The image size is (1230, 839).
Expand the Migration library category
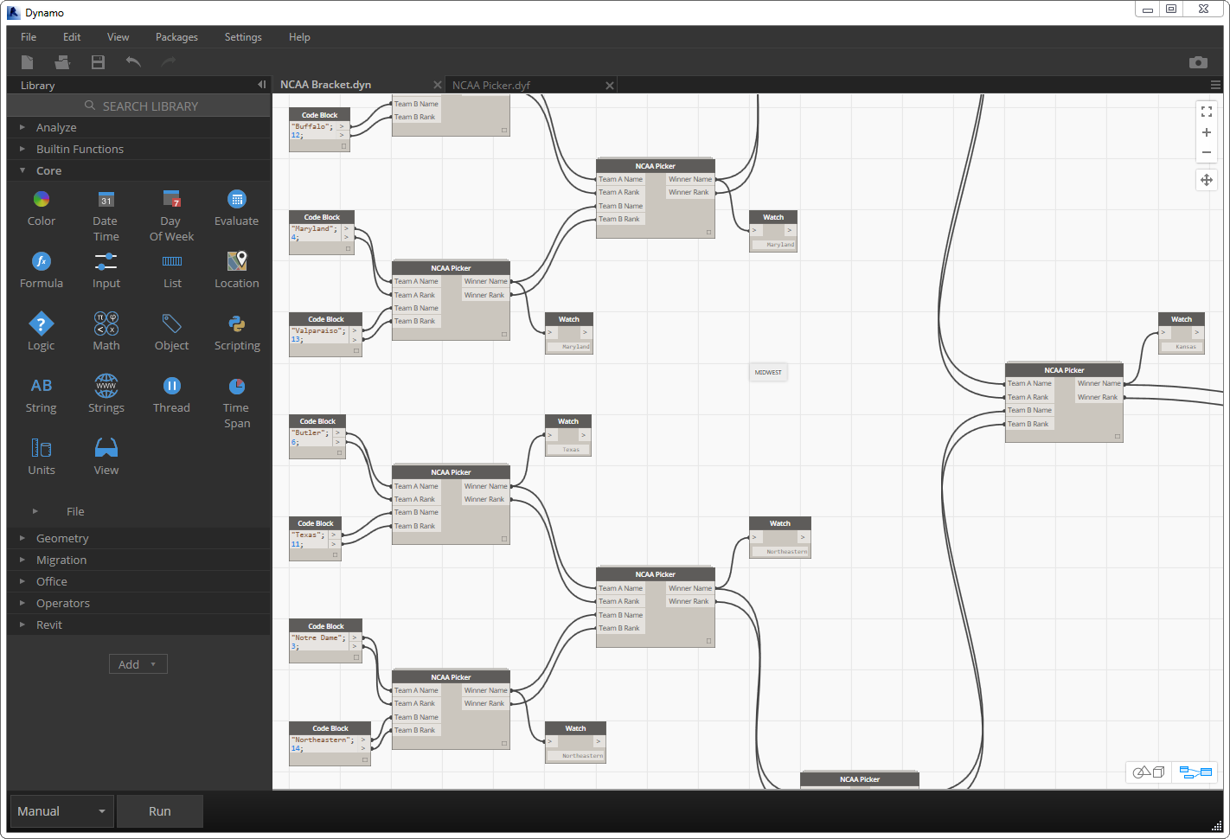(x=138, y=560)
